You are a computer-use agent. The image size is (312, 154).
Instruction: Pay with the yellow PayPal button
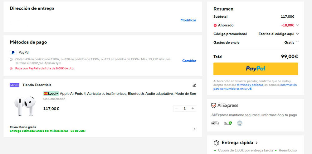256,69
